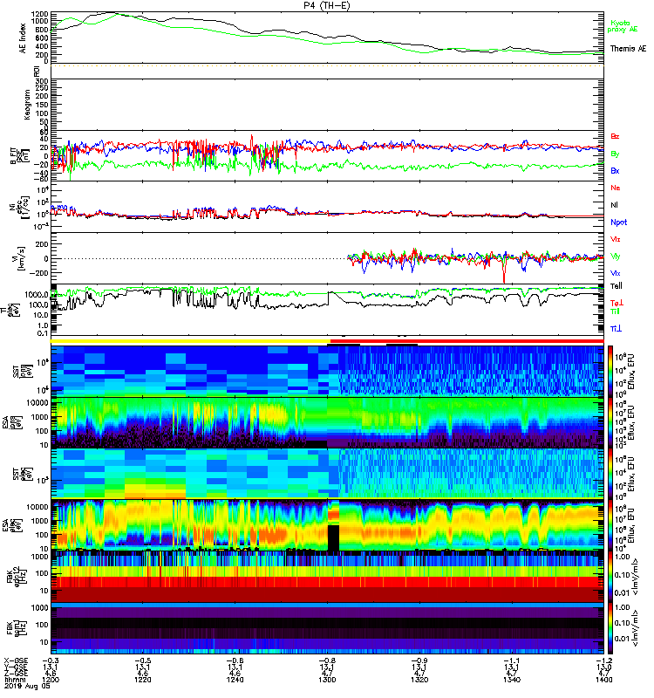Click the Keogram 300 tick label
The width and height of the screenshot is (654, 698).
[42, 81]
